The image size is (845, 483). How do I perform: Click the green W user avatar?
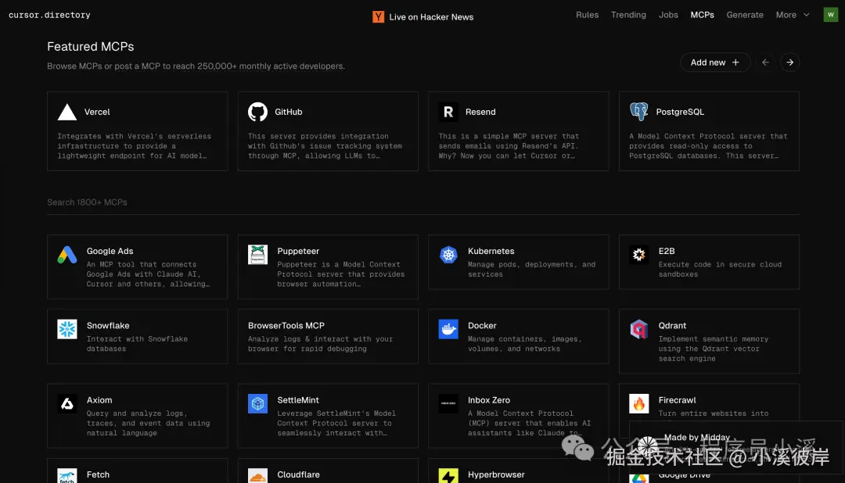(x=830, y=15)
